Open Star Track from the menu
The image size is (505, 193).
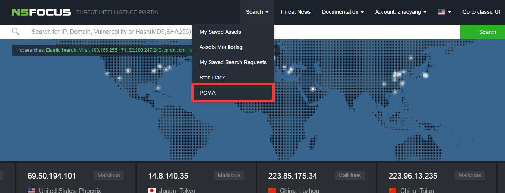212,78
